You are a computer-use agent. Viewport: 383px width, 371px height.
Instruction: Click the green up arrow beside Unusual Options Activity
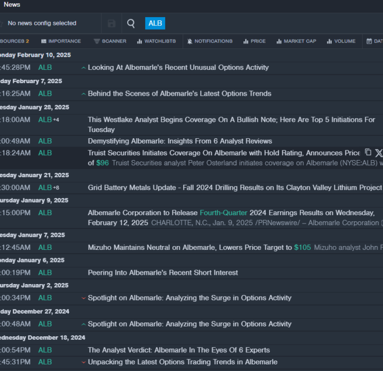pyautogui.click(x=83, y=68)
